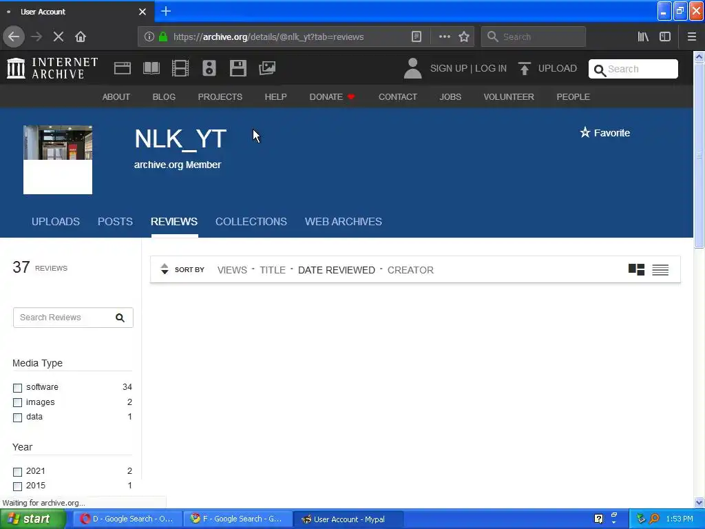Switch to tile view layout icon
The width and height of the screenshot is (705, 529).
pos(636,269)
